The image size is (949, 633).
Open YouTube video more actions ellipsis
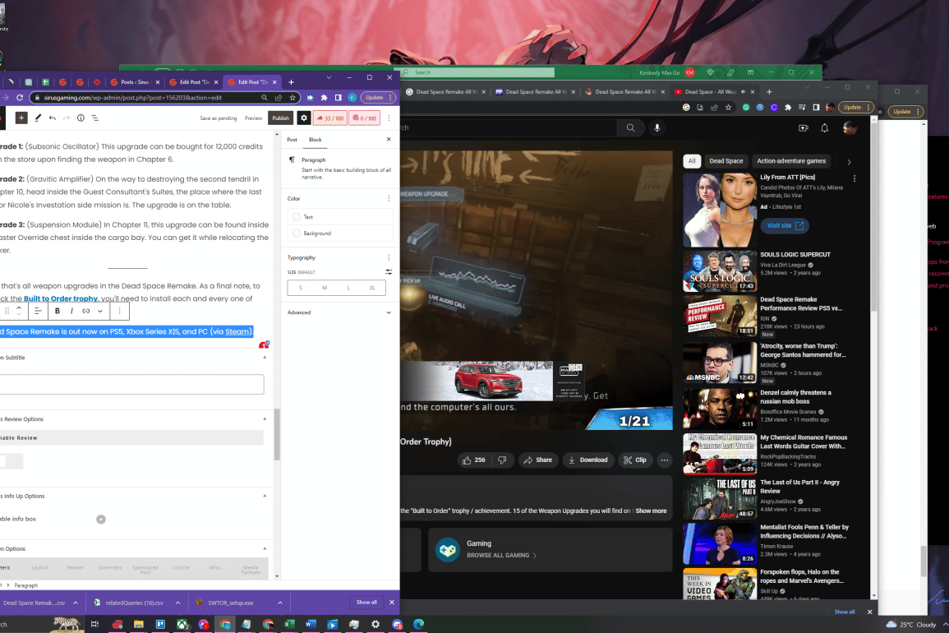665,460
